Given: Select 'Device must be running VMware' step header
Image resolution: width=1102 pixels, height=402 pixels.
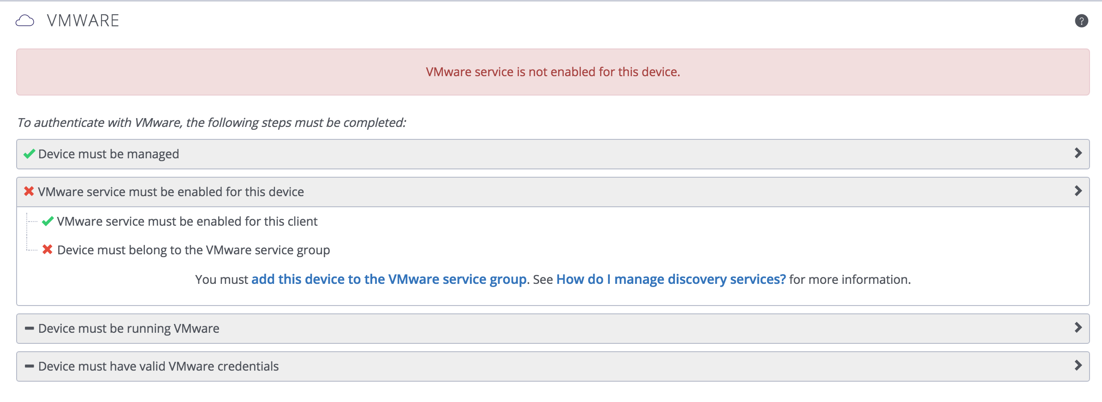Looking at the screenshot, I should coord(129,329).
